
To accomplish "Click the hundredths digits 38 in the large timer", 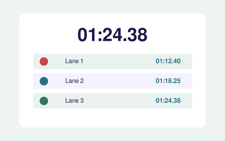I will tap(137, 35).
